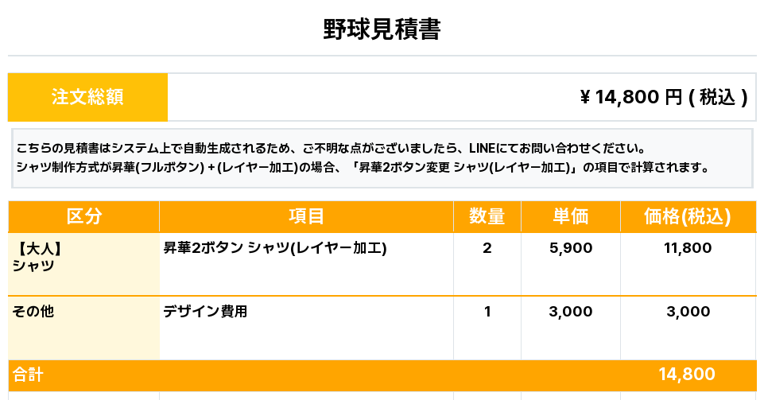Click the quantity 2 for the shirt row
Viewport: 764px width, 400px height.
point(487,248)
